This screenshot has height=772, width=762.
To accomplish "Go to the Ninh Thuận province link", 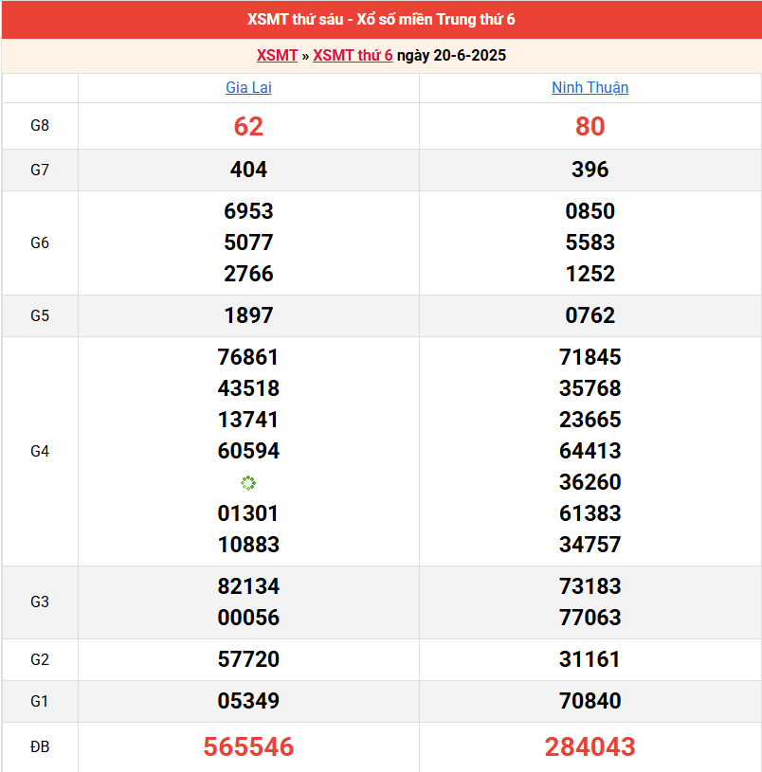I will pos(590,88).
